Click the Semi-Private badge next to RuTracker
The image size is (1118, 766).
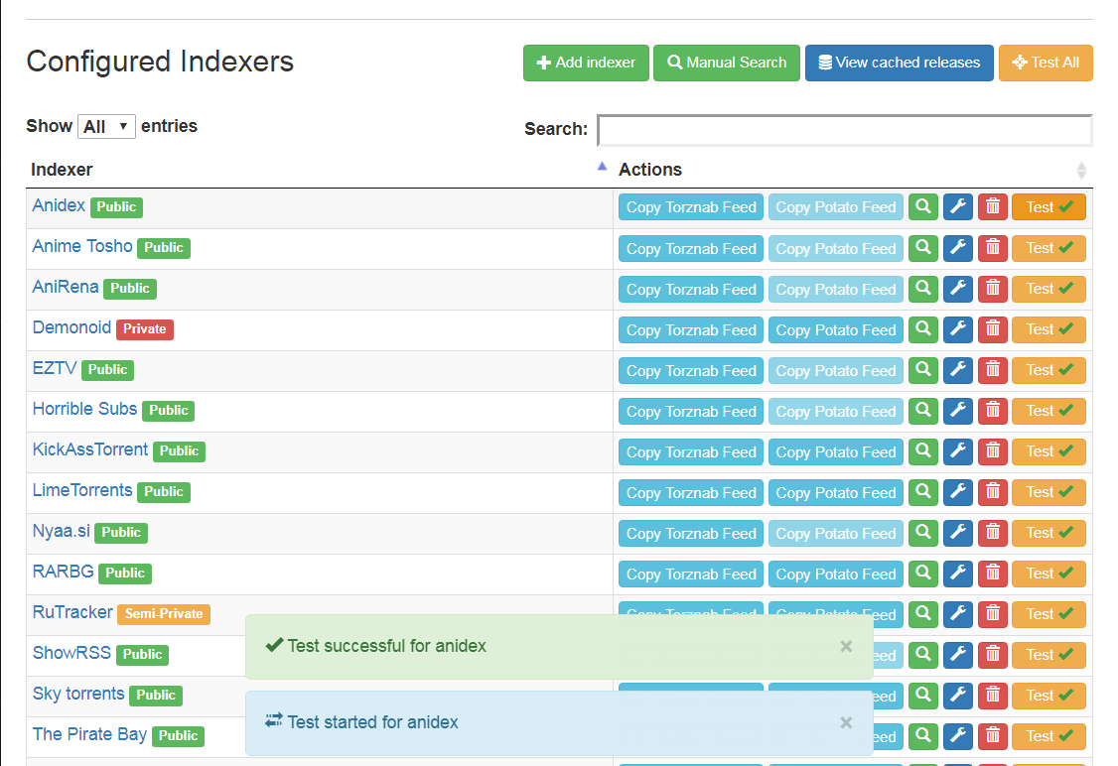pos(164,613)
